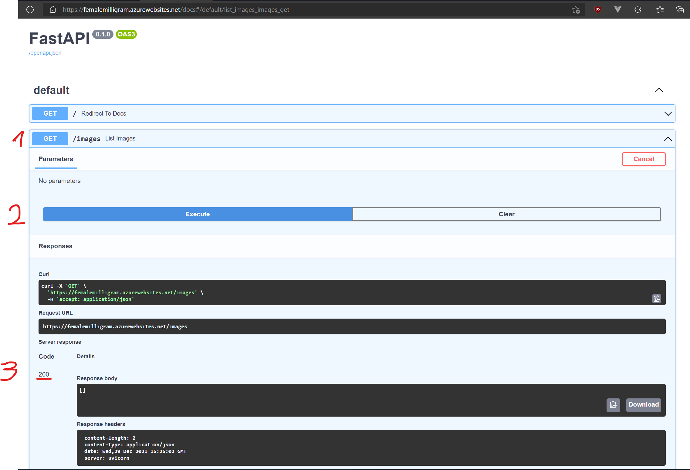Viewport: 690px width, 470px height.
Task: Copy the curl command with the clipboard icon
Action: [x=656, y=299]
